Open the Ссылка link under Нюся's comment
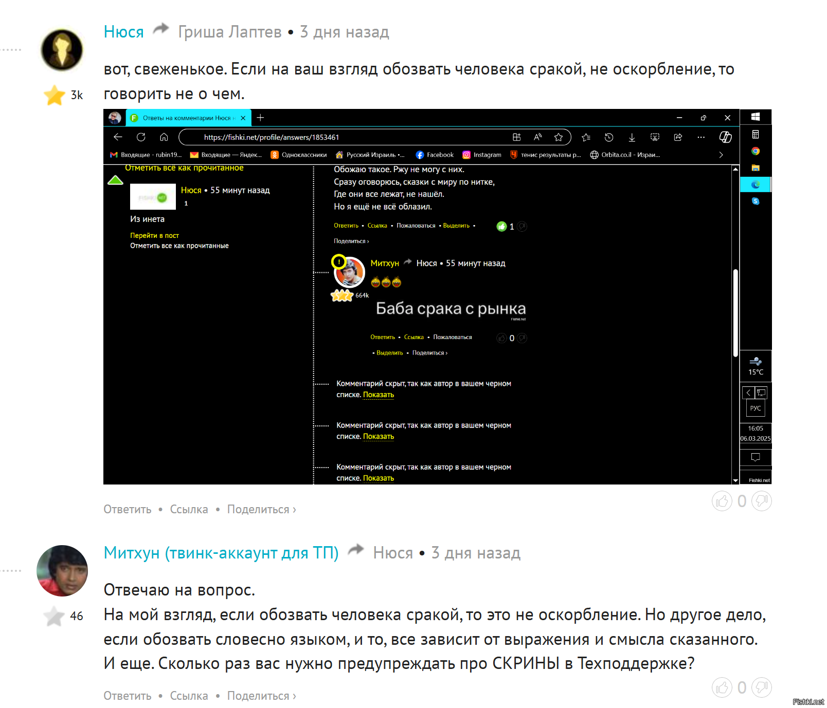Image resolution: width=827 pixels, height=708 pixels. pos(189,509)
